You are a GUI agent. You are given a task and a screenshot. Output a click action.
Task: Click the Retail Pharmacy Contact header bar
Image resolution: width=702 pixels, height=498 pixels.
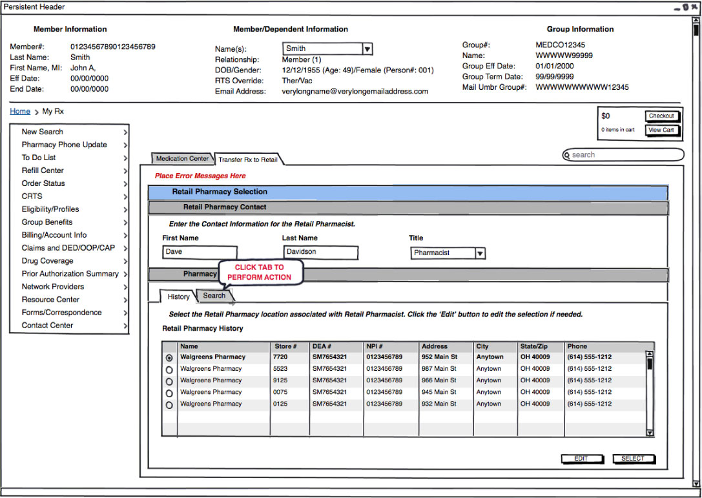coord(408,208)
